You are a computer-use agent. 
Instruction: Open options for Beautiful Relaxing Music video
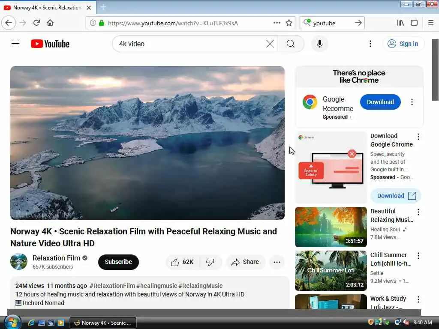pos(418,212)
